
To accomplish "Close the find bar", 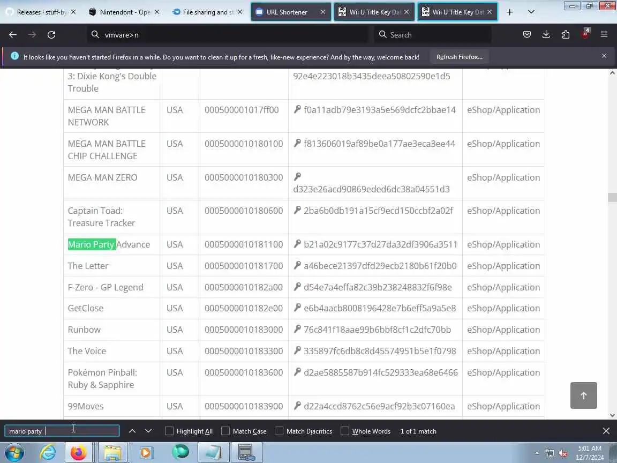I will pyautogui.click(x=606, y=431).
